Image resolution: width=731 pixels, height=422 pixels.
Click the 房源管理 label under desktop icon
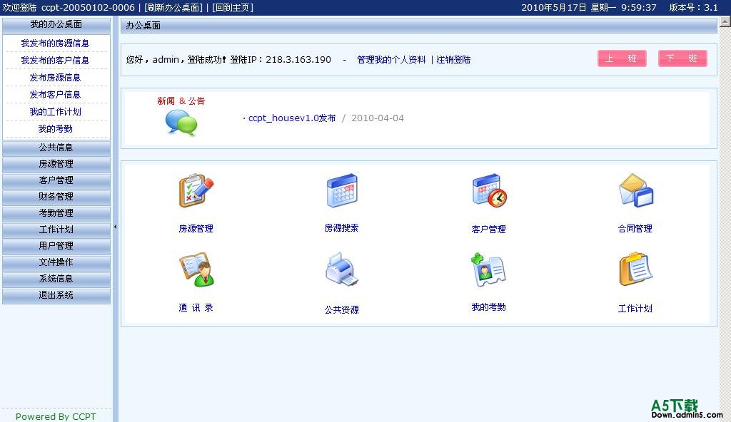196,229
